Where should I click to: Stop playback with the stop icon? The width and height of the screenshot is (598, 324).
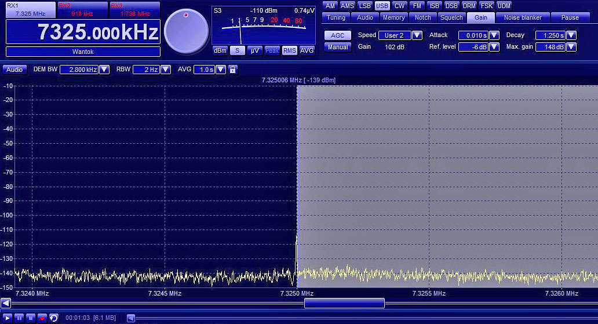[x=31, y=318]
